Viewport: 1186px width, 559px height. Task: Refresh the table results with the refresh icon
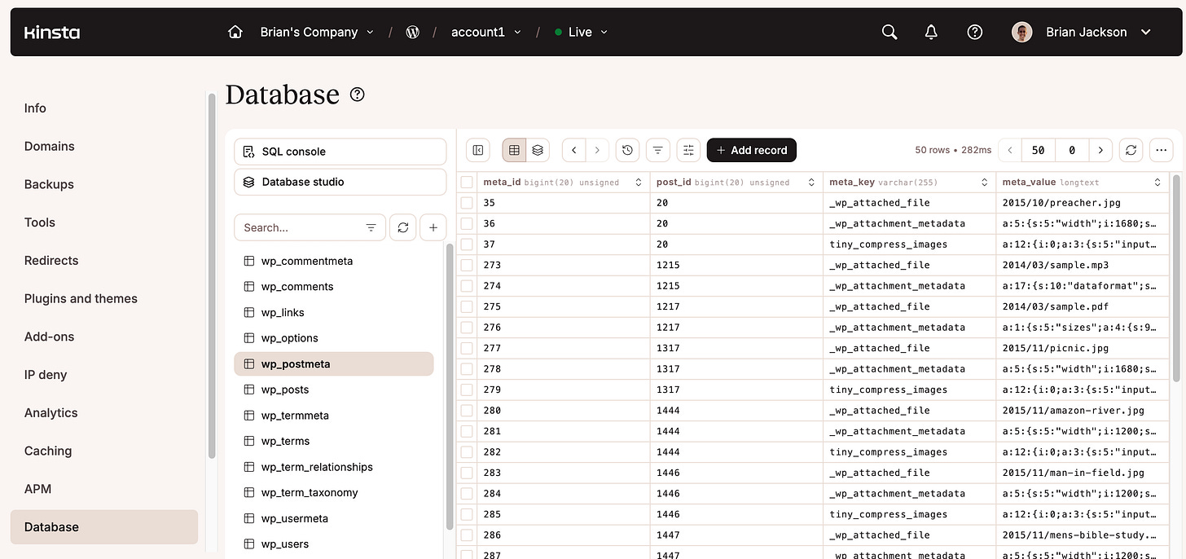(x=1131, y=150)
